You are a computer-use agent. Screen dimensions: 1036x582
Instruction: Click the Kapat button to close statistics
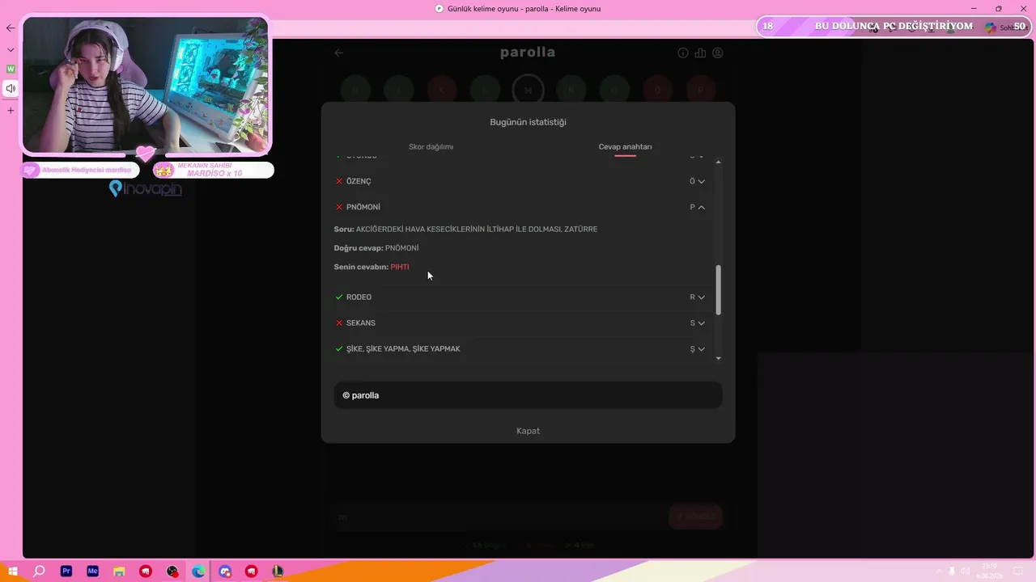coord(528,431)
